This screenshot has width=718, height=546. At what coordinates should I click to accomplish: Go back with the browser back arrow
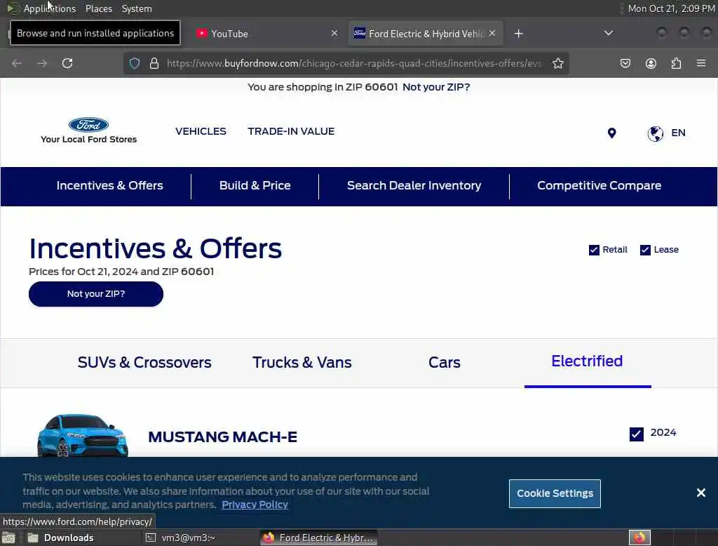pos(17,63)
